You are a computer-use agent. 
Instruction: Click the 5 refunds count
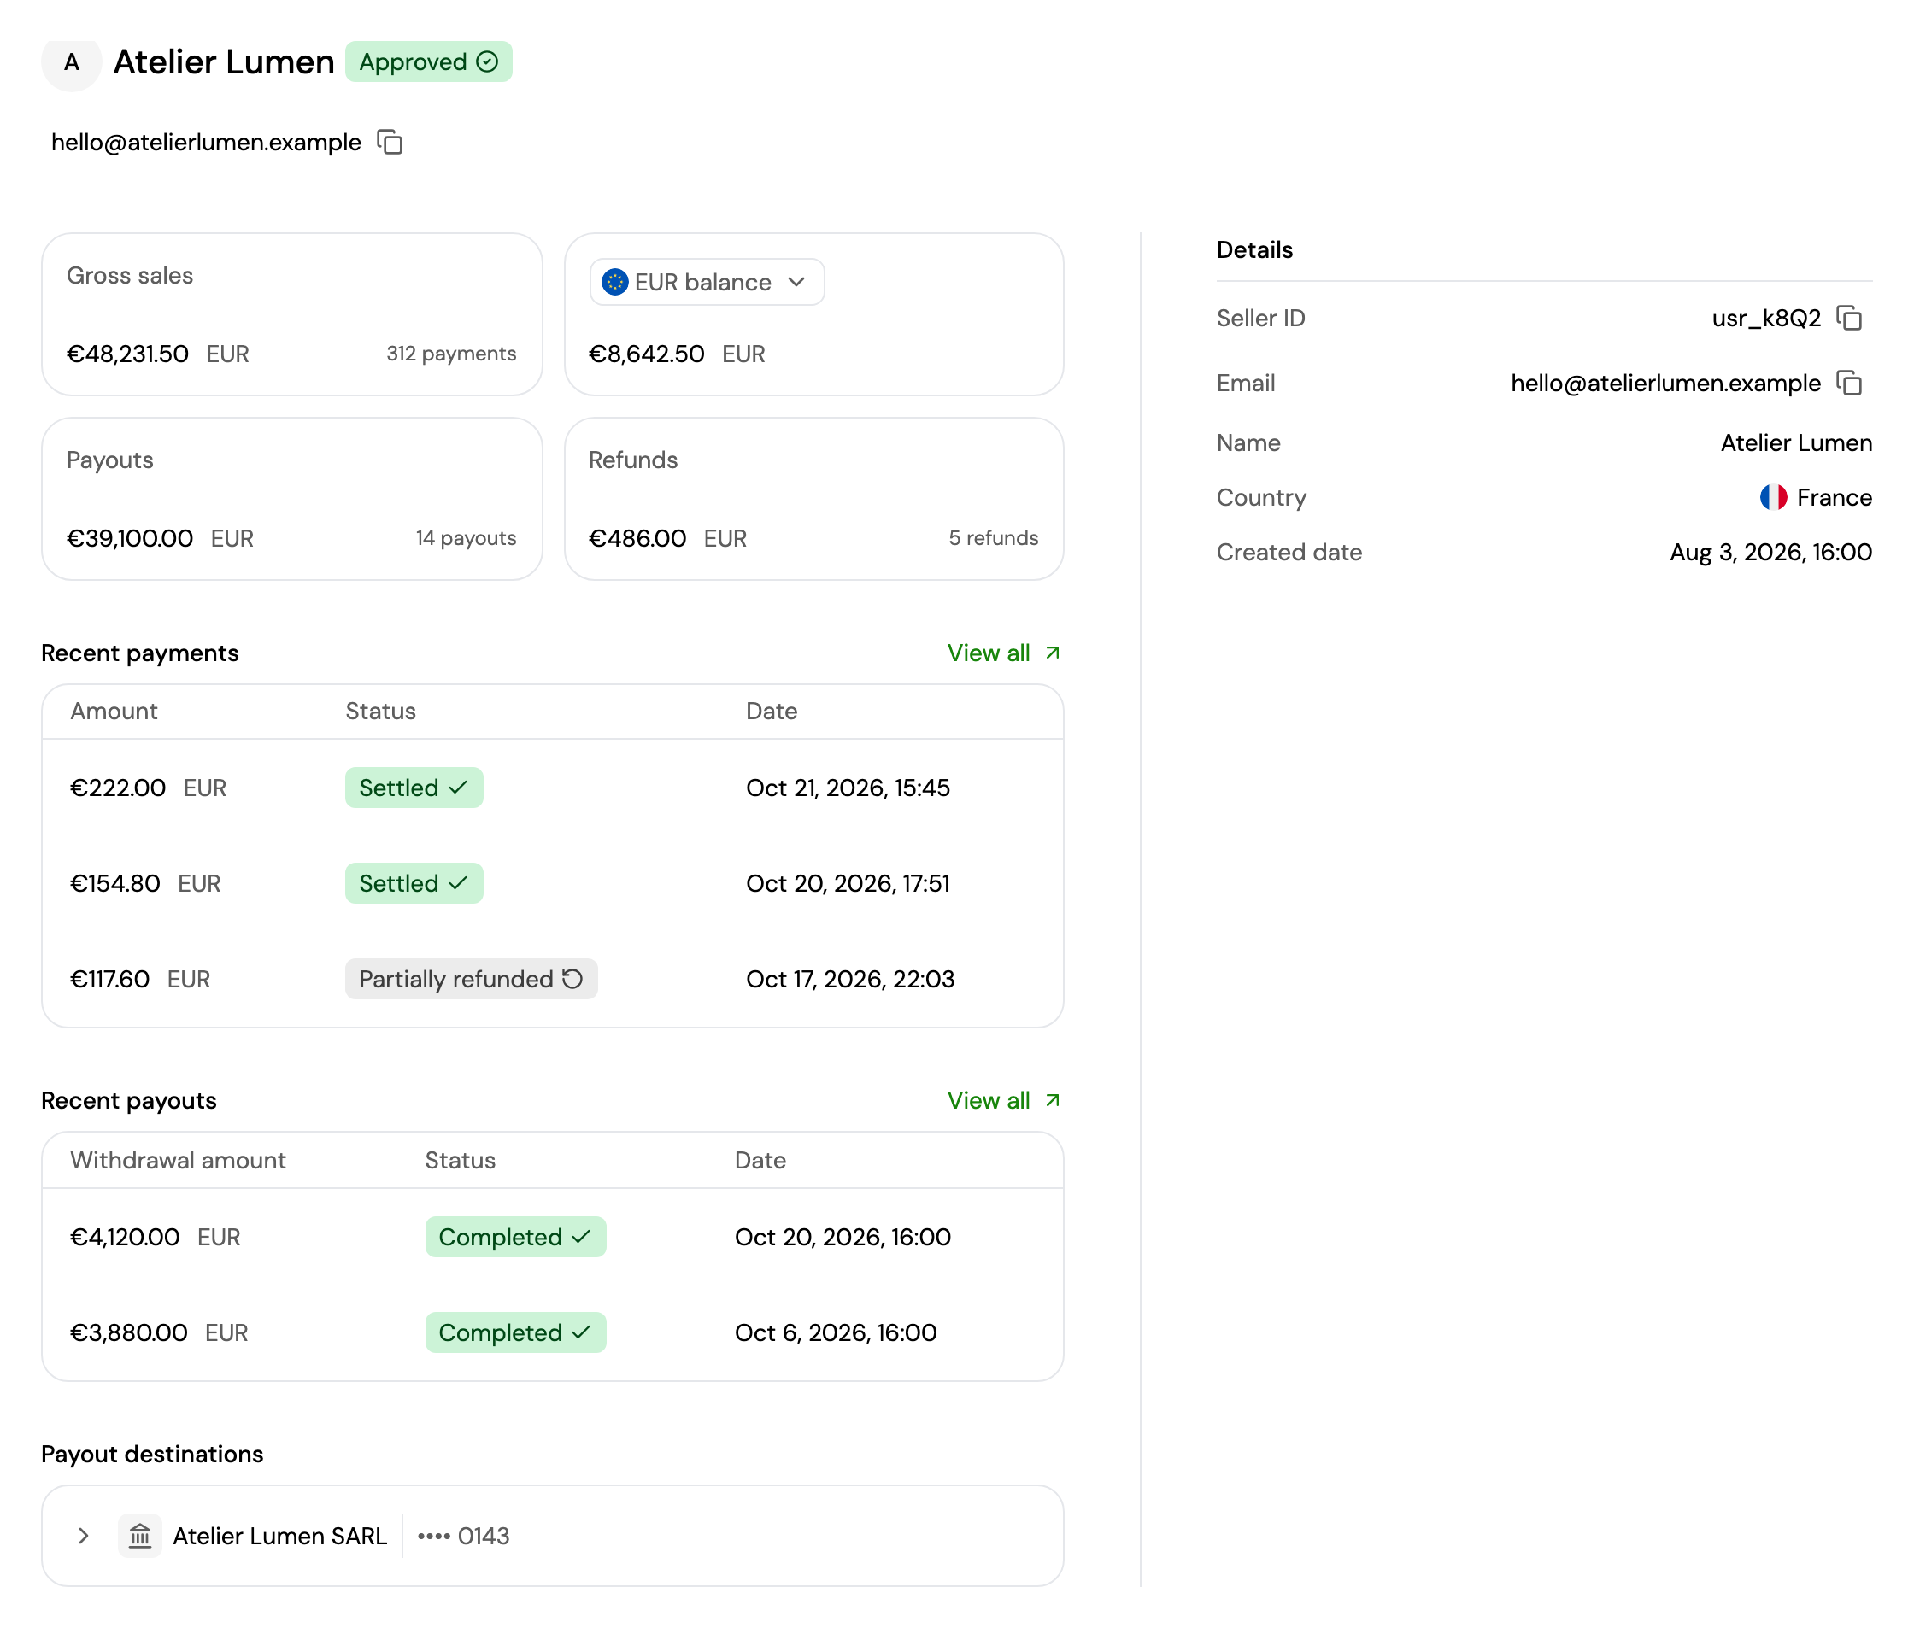993,538
